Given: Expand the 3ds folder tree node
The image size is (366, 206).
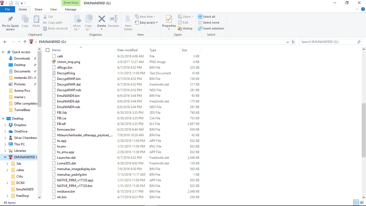Looking at the screenshot, I should pyautogui.click(x=7, y=164).
